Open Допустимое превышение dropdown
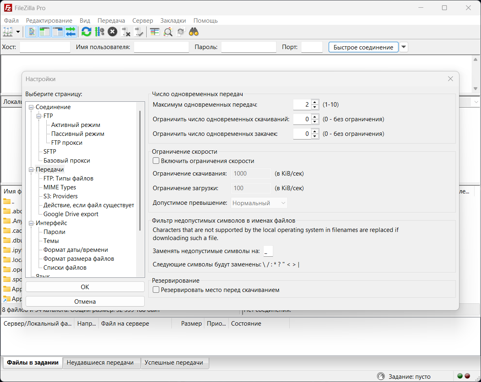This screenshot has width=481, height=382. point(259,203)
